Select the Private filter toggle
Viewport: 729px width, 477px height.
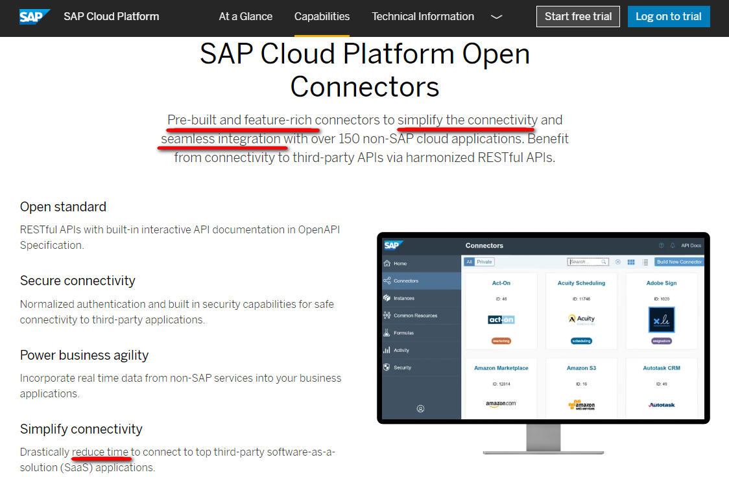coord(484,262)
